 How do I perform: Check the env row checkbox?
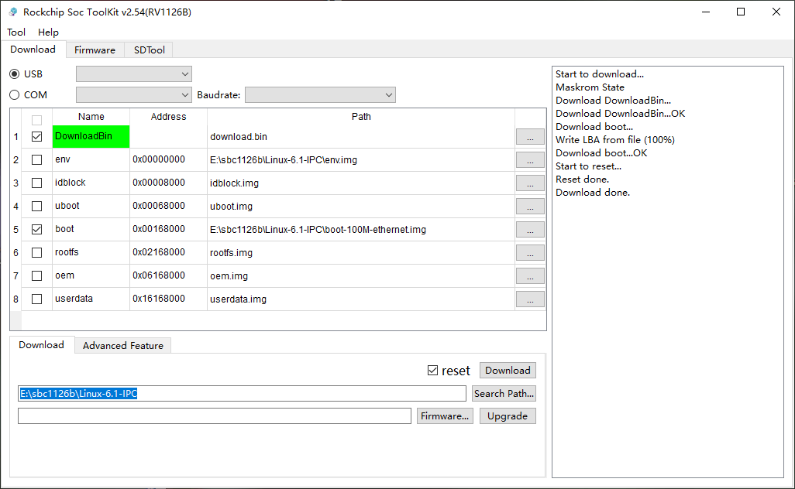36,159
